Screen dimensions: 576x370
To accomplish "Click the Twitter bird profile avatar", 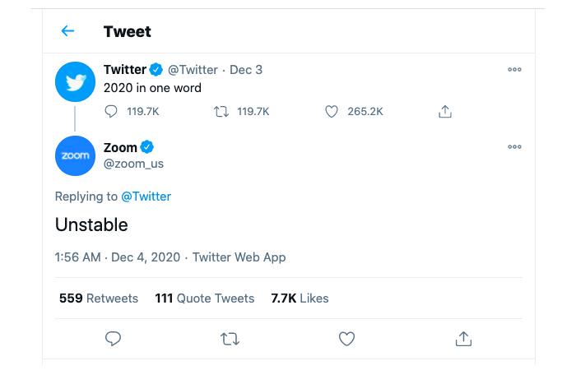I will [76, 81].
